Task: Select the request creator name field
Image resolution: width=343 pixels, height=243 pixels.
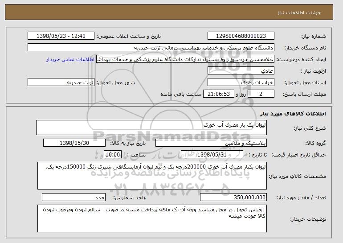Action: [185, 59]
